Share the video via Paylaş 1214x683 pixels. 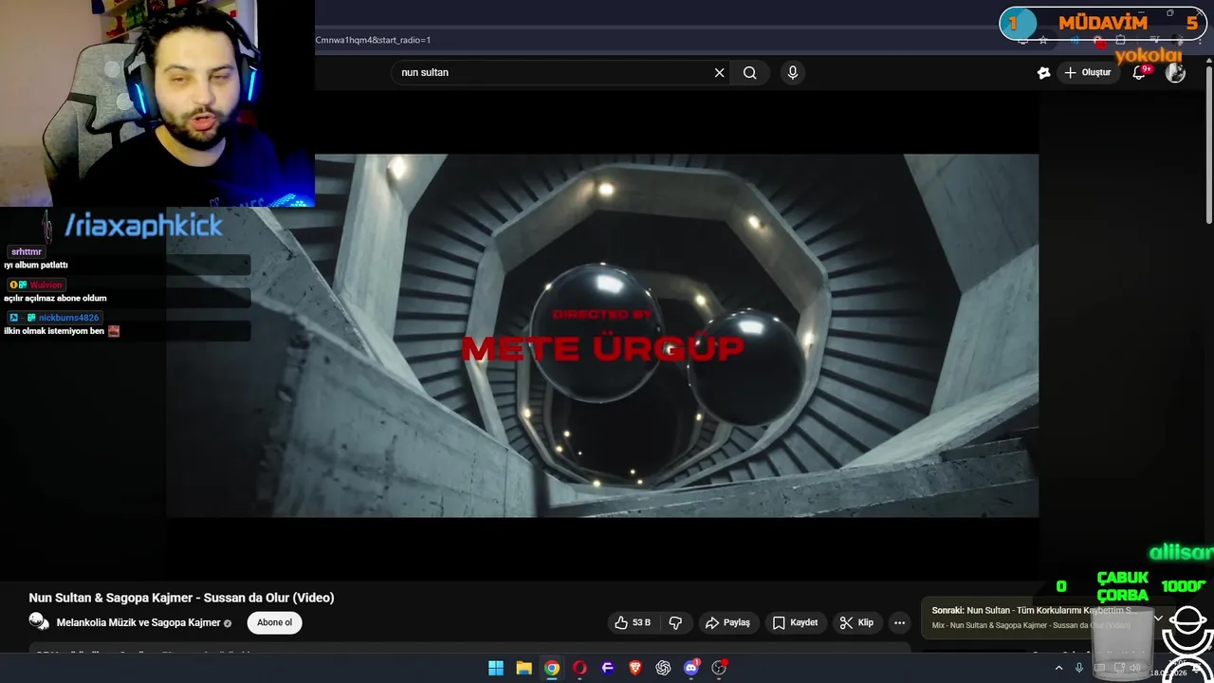click(727, 623)
